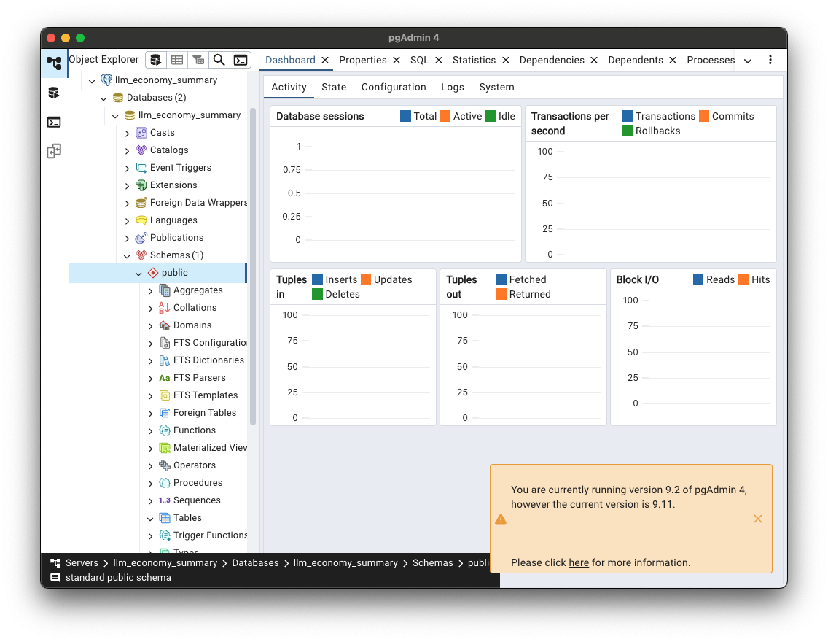Open the hidden tabs dropdown chevron
Viewport: 828px width, 642px height.
748,61
